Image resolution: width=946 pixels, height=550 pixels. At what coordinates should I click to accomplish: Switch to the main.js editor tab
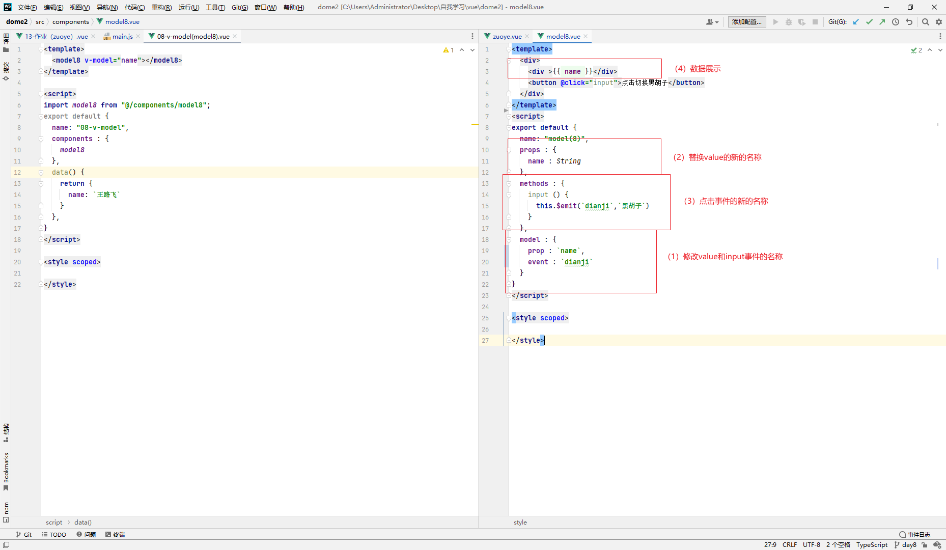coord(122,36)
